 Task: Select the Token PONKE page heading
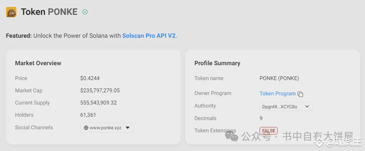pyautogui.click(x=50, y=12)
